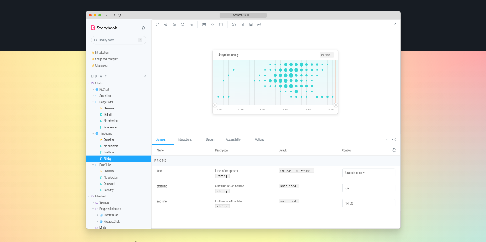
Task: Switch to the Interactions tab
Action: [x=185, y=140]
